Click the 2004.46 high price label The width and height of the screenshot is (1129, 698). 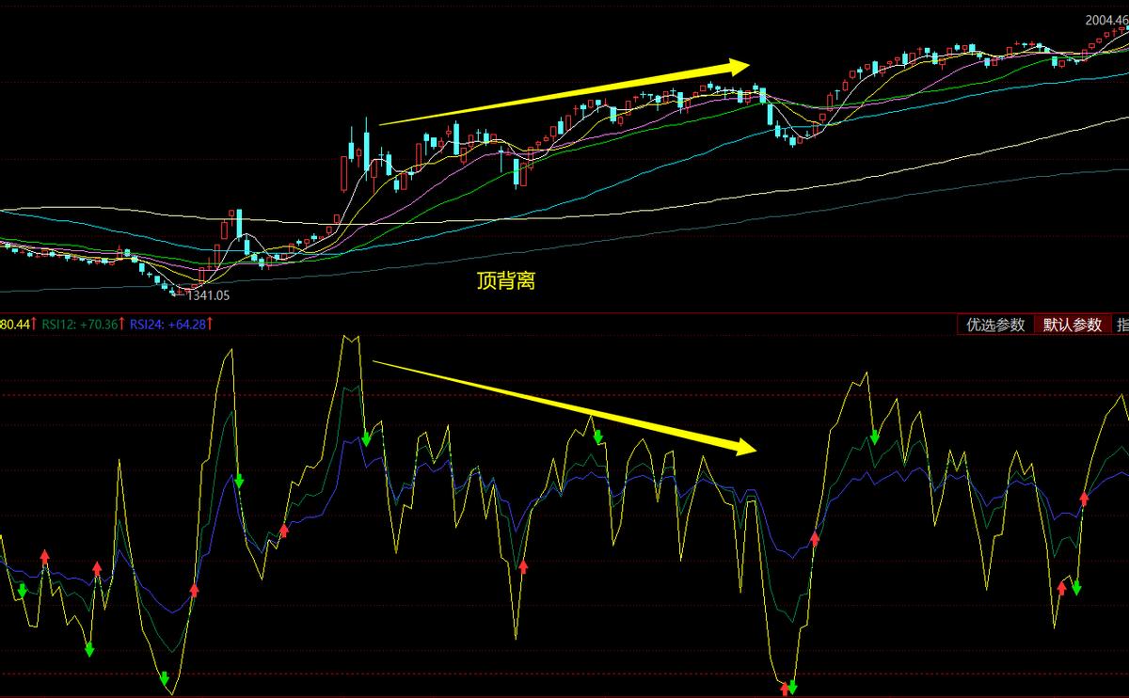(x=1106, y=19)
